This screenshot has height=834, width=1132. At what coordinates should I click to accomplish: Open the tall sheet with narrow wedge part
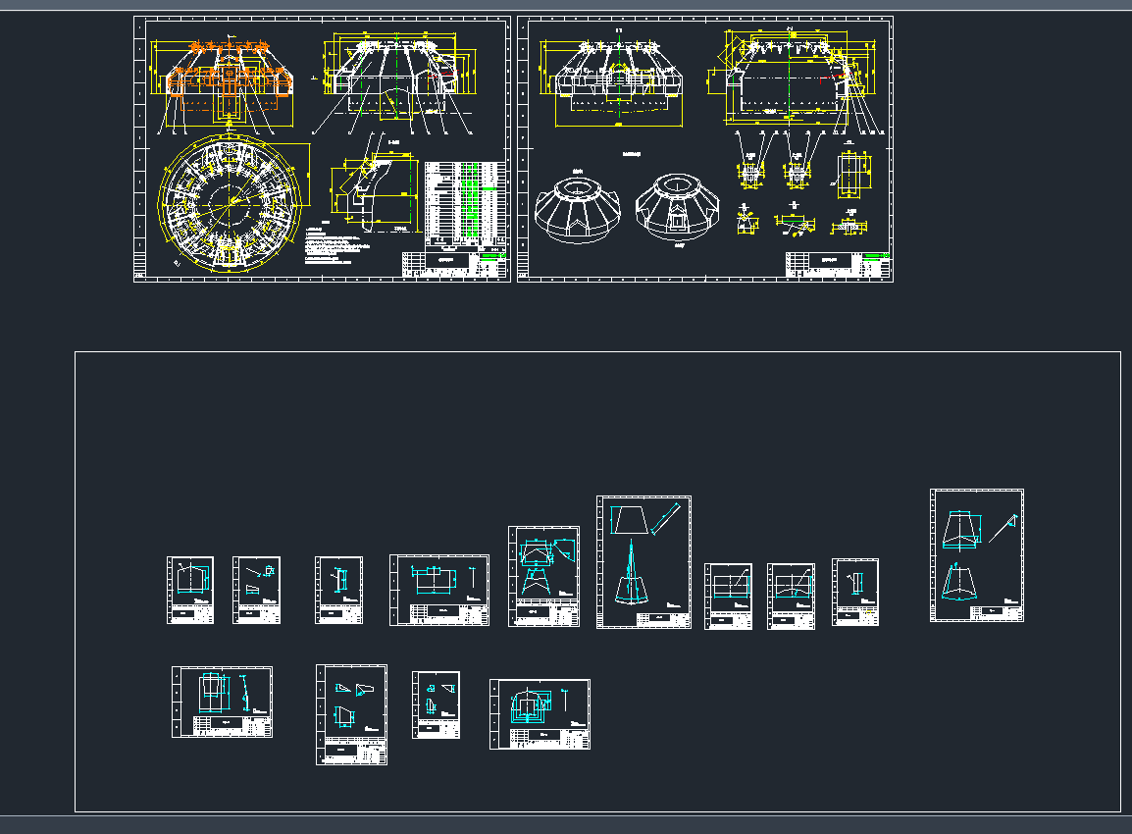[x=643, y=561]
